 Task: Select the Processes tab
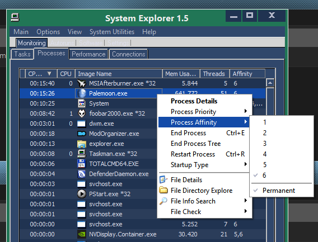(x=52, y=53)
